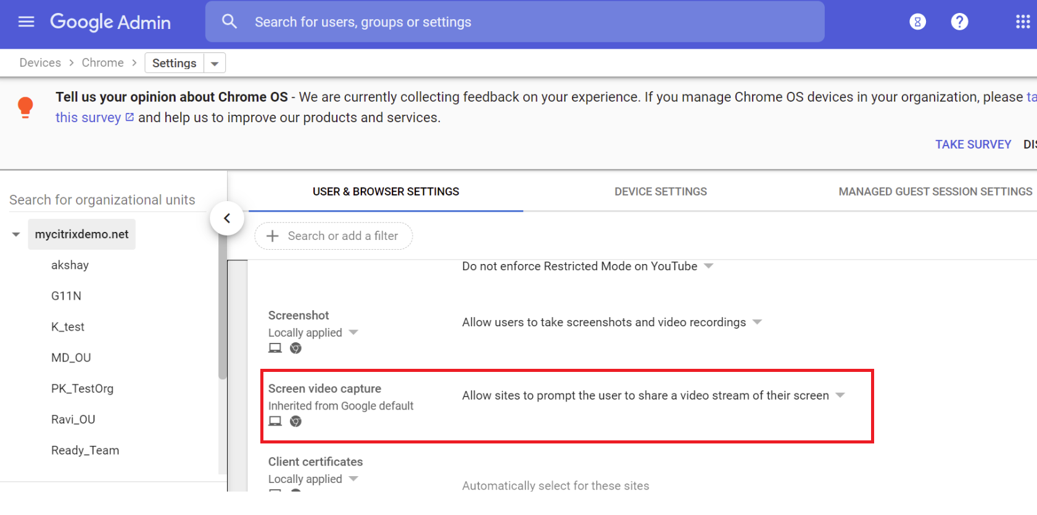The image size is (1037, 515).
Task: Open the main hamburger menu
Action: (x=26, y=22)
